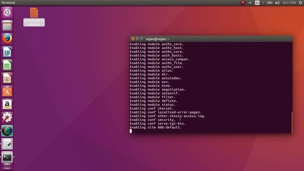Click the line 'Enabling module authz_core.'
304x171 pixels.
click(157, 44)
